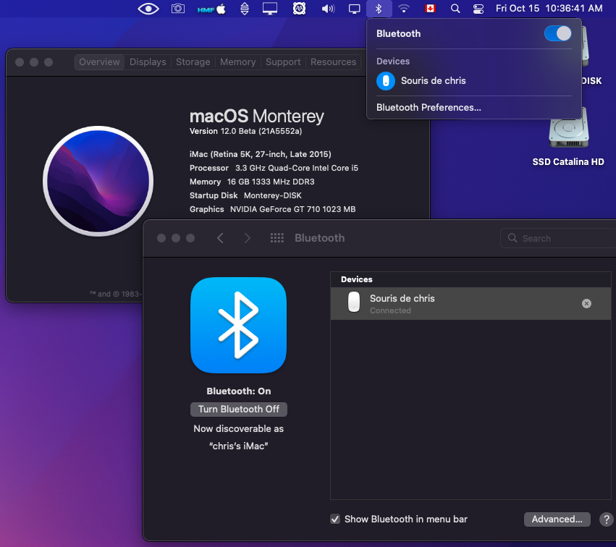Click the macOS Monterey logo image

[x=98, y=181]
